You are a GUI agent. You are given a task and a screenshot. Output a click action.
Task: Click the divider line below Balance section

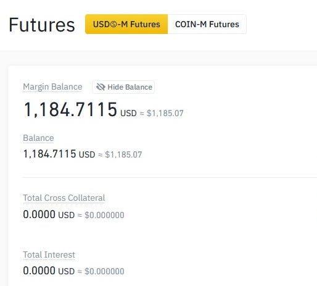pyautogui.click(x=170, y=177)
